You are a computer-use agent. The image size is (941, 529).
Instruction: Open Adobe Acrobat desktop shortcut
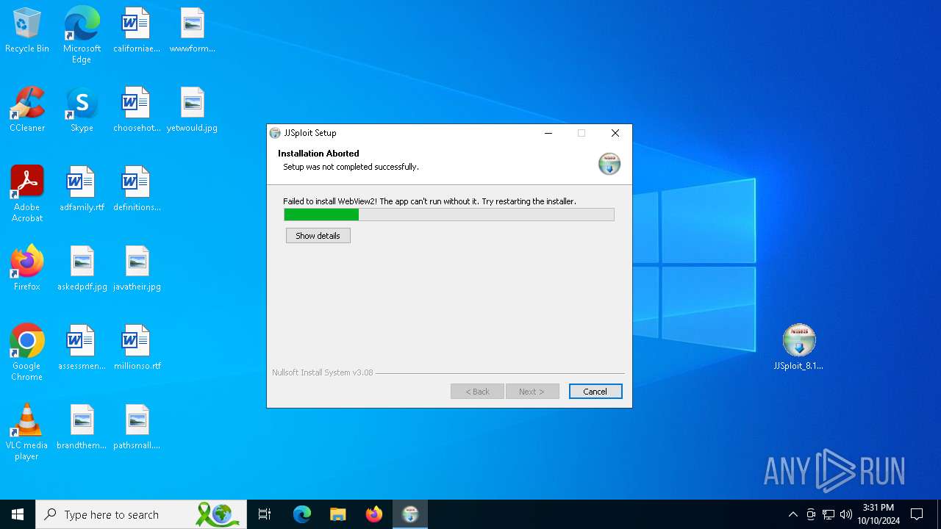pyautogui.click(x=27, y=194)
